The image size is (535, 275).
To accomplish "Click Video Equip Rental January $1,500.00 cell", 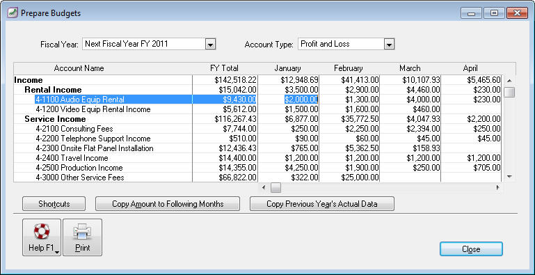I will [288, 109].
